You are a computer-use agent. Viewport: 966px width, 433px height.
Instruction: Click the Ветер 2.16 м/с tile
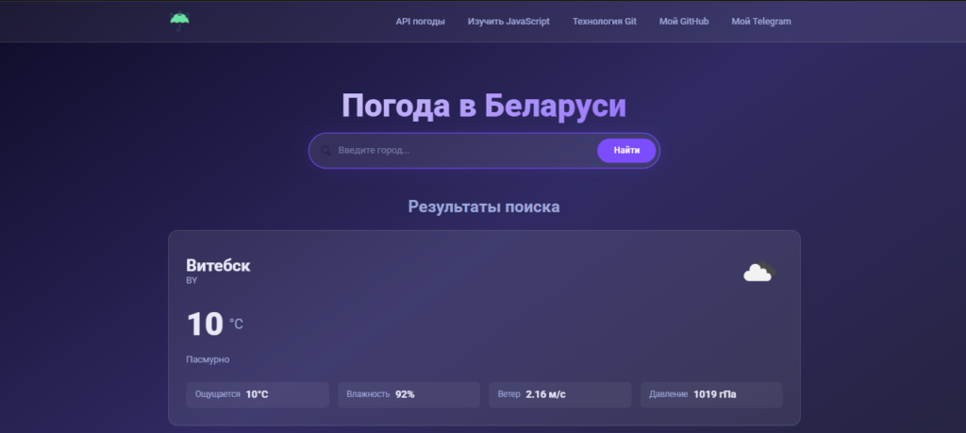[560, 394]
